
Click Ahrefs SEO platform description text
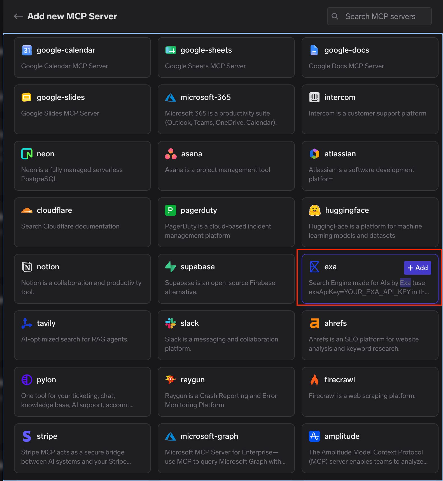pos(364,344)
